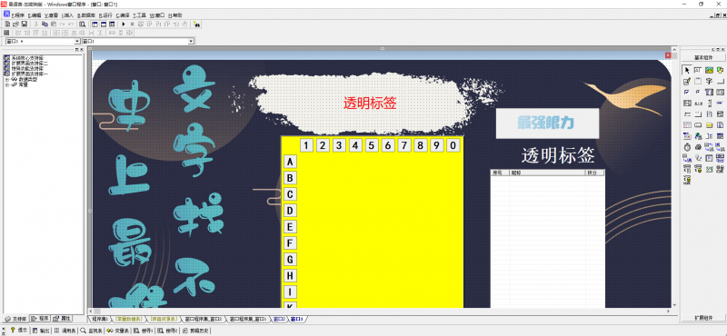Click the Open file folder toolbar icon
Viewport: 727px width, 336px height.
click(15, 24)
